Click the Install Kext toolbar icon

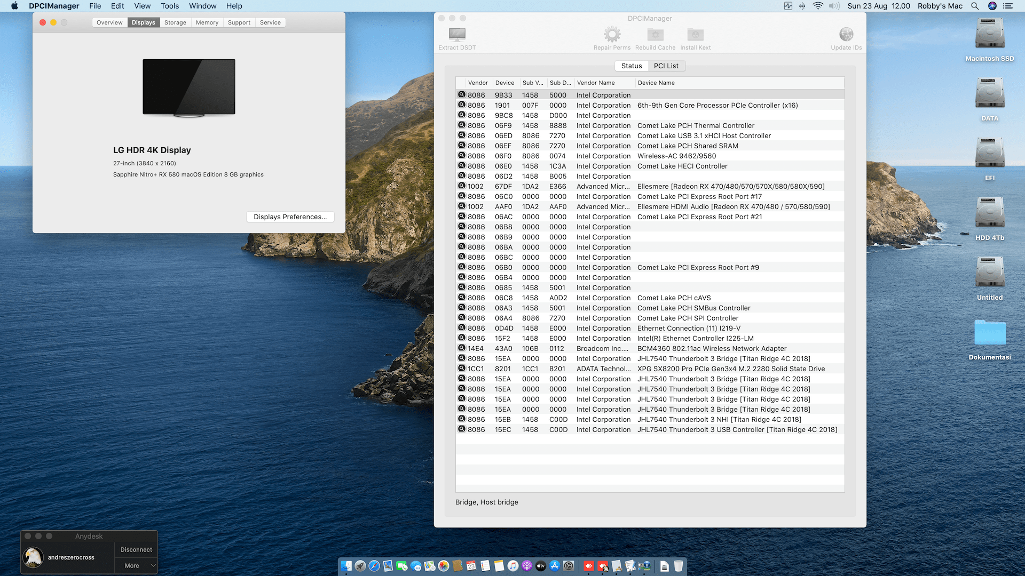(695, 35)
